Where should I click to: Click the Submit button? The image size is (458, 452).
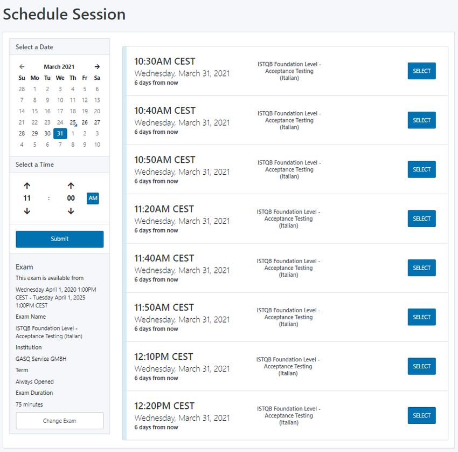pos(59,239)
